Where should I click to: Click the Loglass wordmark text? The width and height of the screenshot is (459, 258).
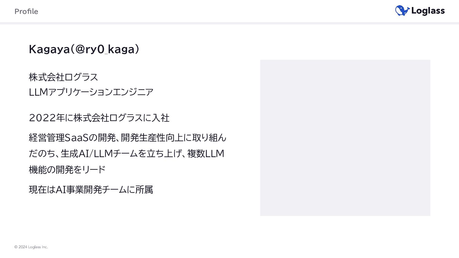pyautogui.click(x=428, y=11)
